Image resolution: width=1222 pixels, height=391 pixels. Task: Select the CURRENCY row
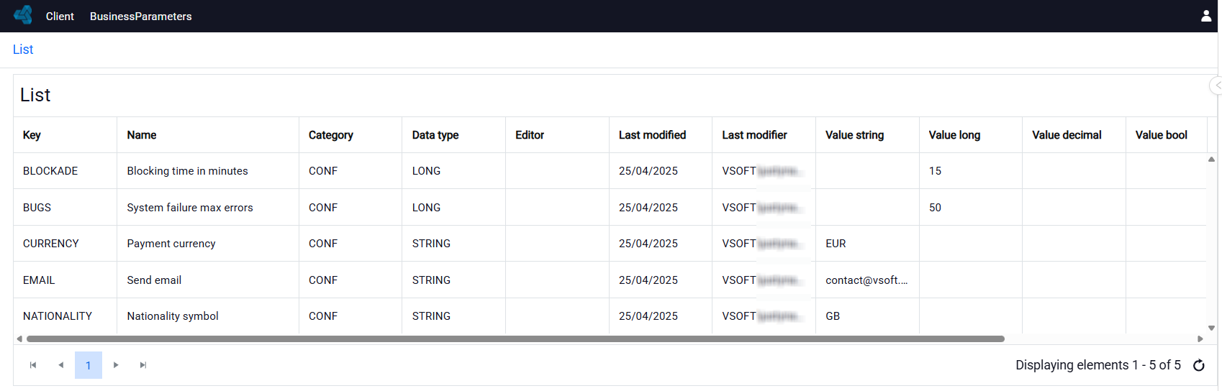coord(610,244)
